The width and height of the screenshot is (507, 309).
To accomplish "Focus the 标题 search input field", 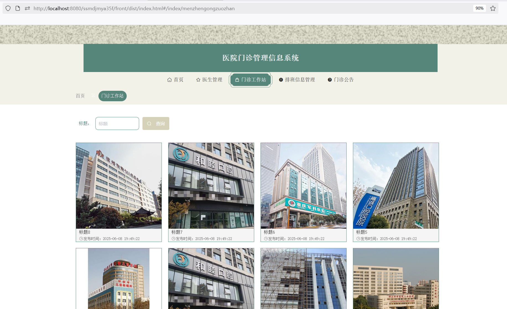I will (x=117, y=123).
